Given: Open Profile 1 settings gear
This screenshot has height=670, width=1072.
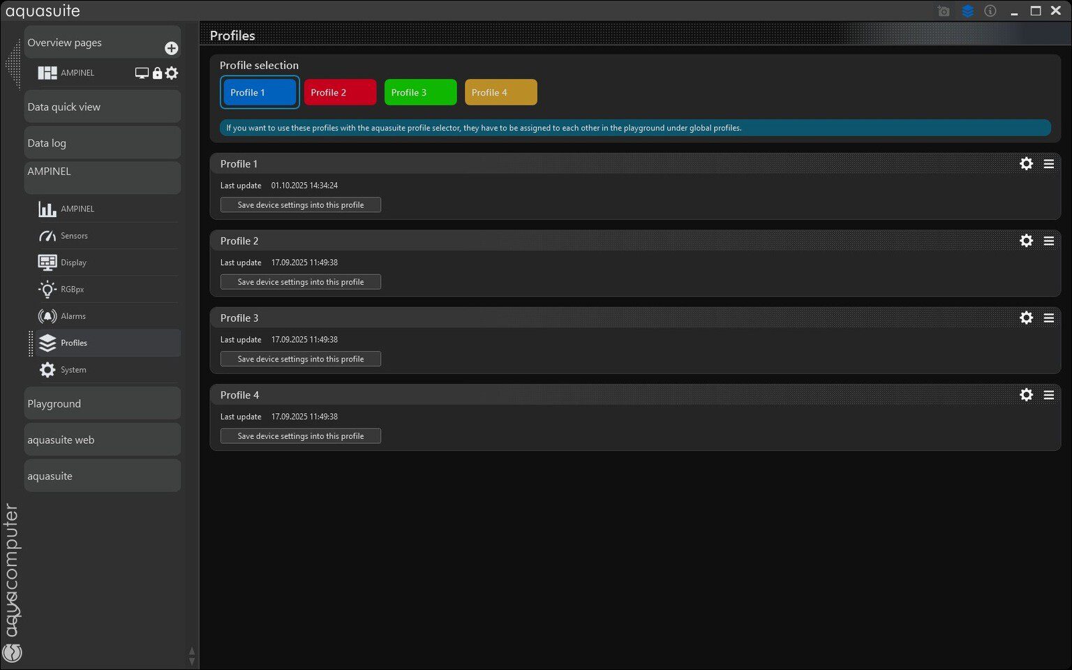Looking at the screenshot, I should coord(1026,164).
